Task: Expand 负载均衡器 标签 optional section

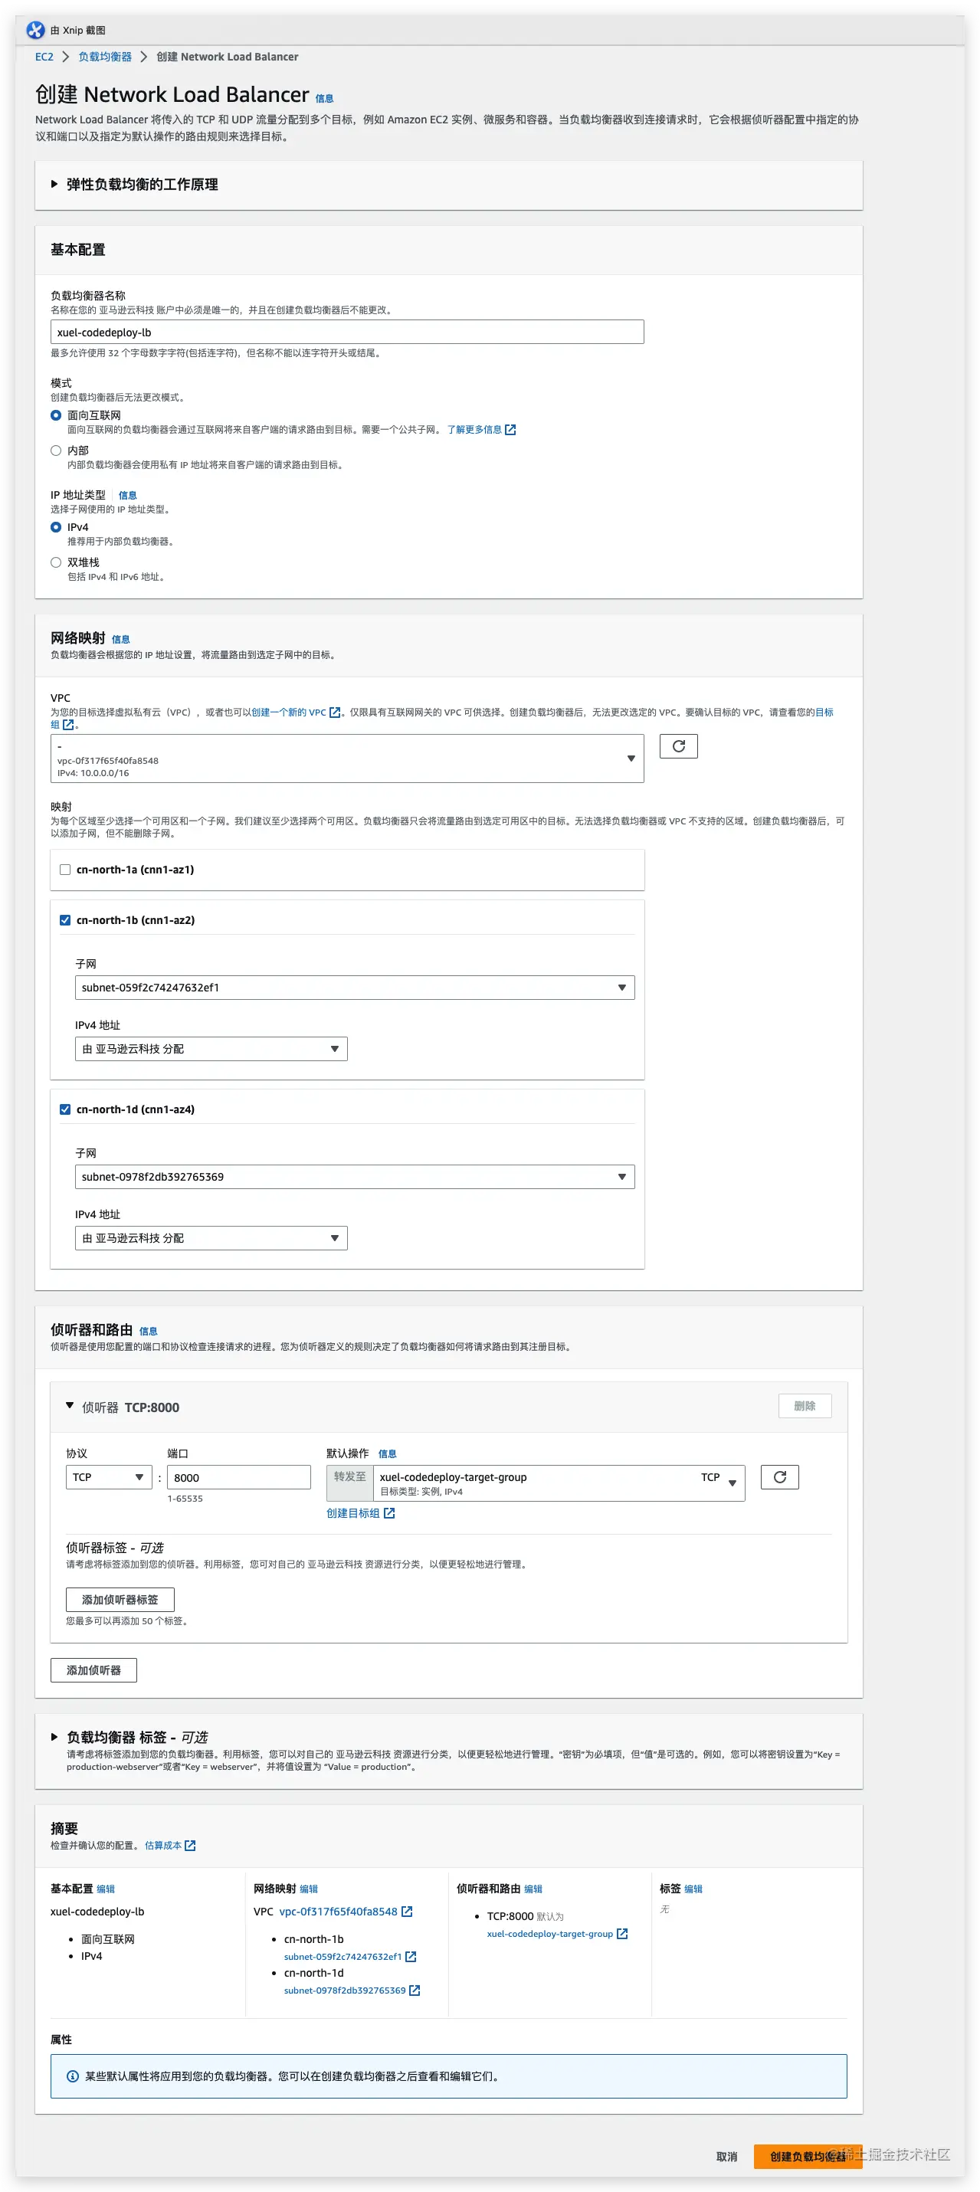Action: [54, 1737]
